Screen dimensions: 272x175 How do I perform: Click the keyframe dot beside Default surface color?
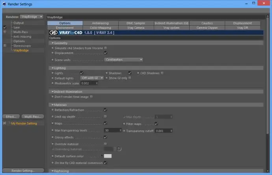[52, 156]
